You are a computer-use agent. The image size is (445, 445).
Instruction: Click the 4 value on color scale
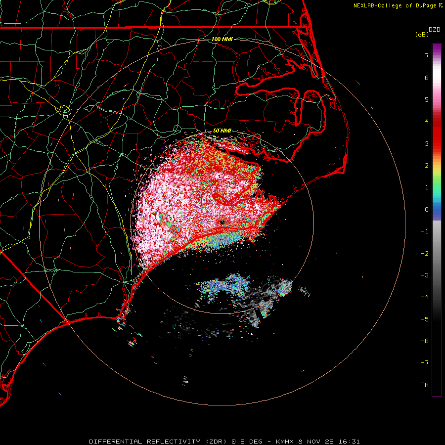pyautogui.click(x=427, y=122)
